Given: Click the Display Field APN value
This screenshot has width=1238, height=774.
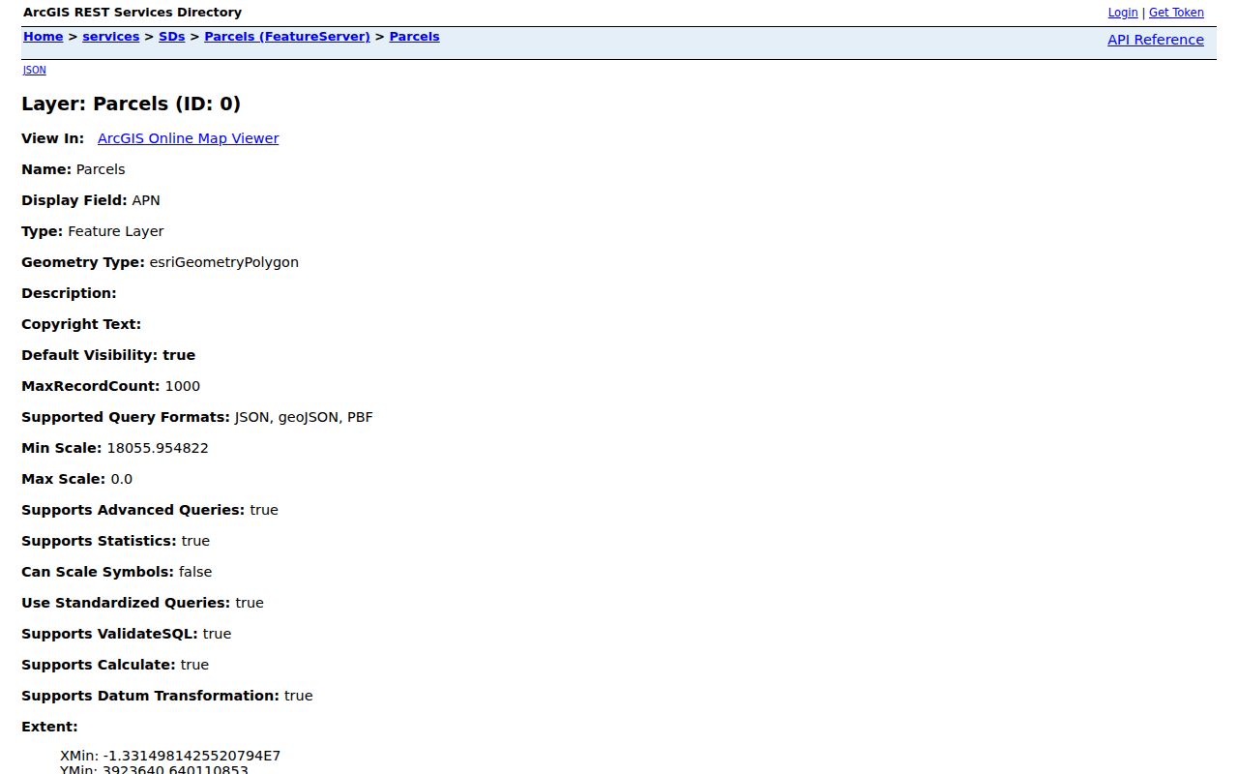Looking at the screenshot, I should [146, 200].
